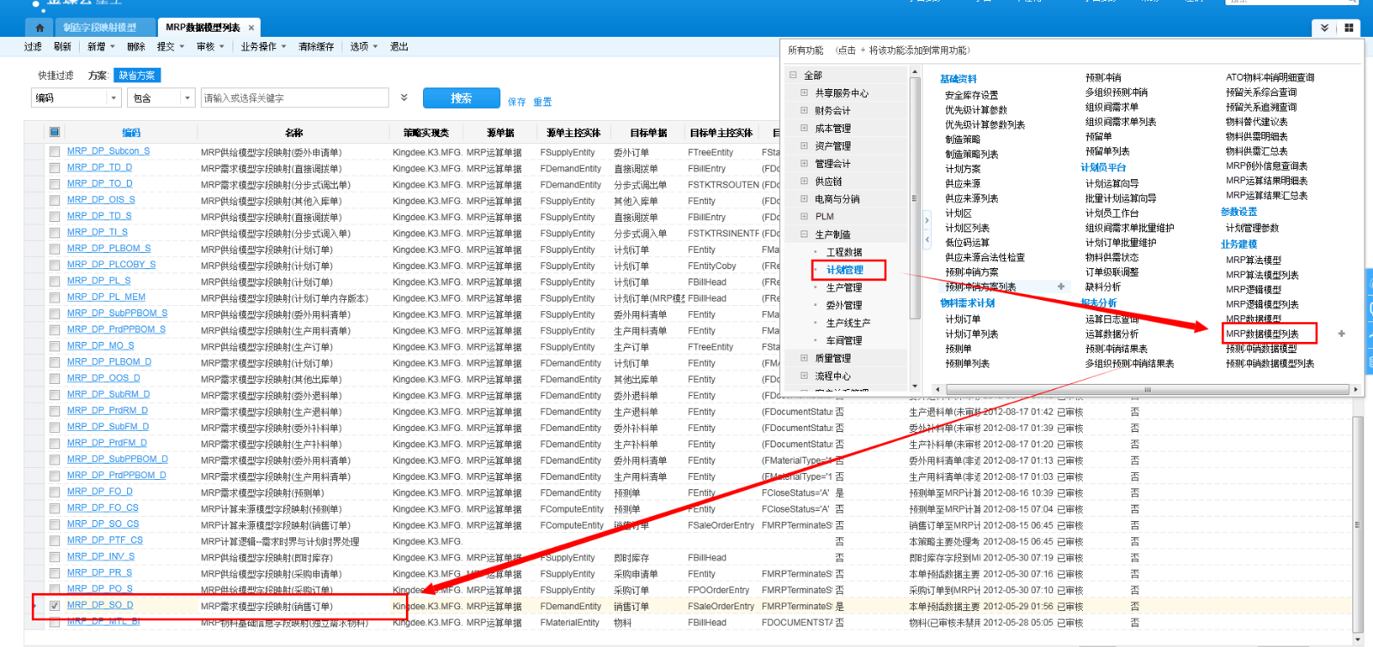Open the 编码 filter field dropdown
Viewport: 1373px width, 647px height.
[x=113, y=99]
